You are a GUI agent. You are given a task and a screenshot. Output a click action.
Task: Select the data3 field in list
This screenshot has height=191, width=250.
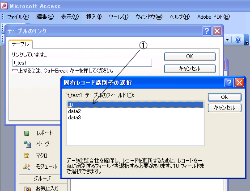point(136,118)
